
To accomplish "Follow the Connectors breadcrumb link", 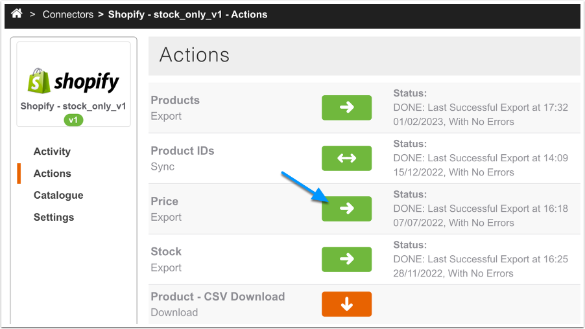I will click(68, 14).
